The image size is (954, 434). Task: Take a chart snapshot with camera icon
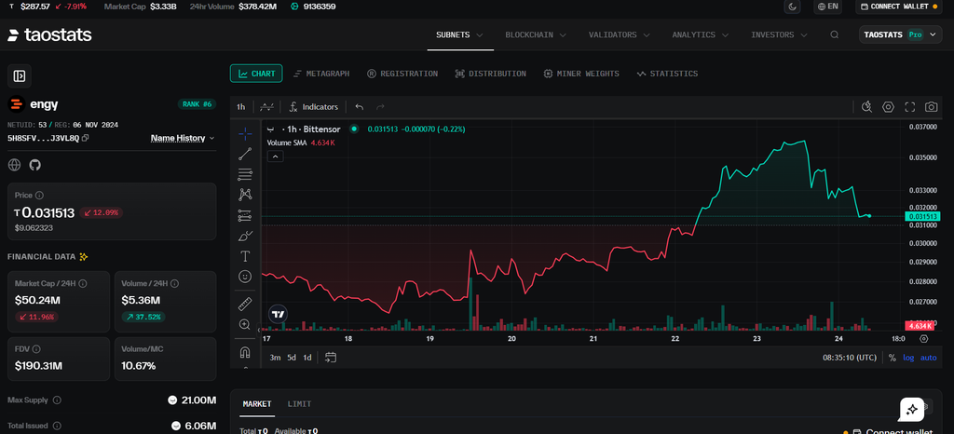tap(931, 107)
